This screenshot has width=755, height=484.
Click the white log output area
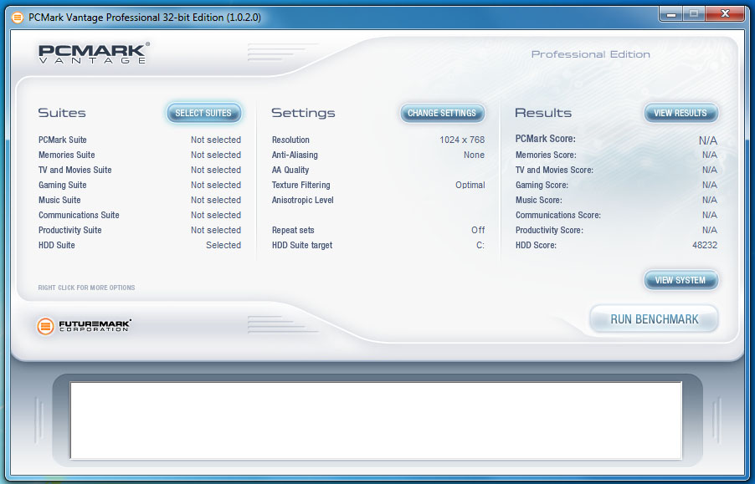376,420
